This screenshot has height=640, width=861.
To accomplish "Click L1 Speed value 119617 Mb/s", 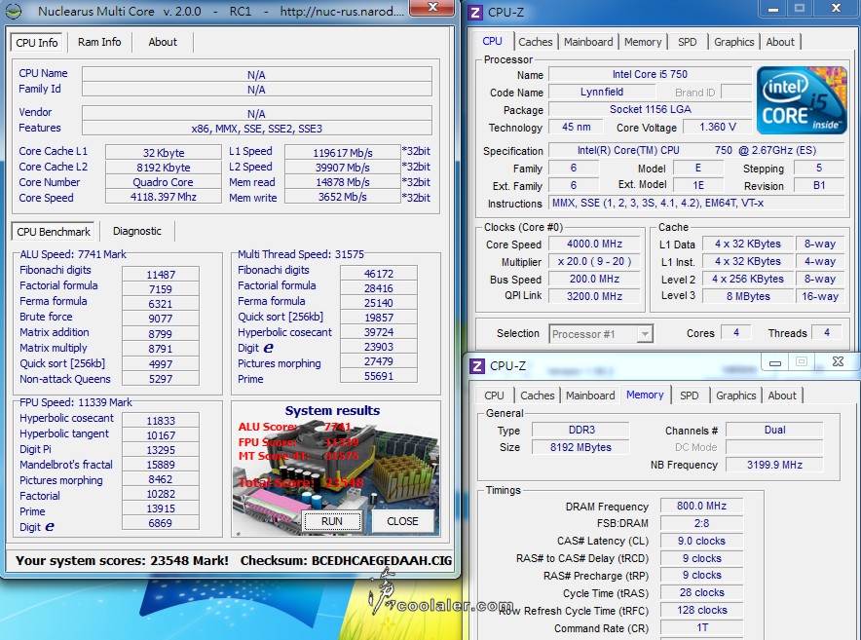I will [343, 152].
